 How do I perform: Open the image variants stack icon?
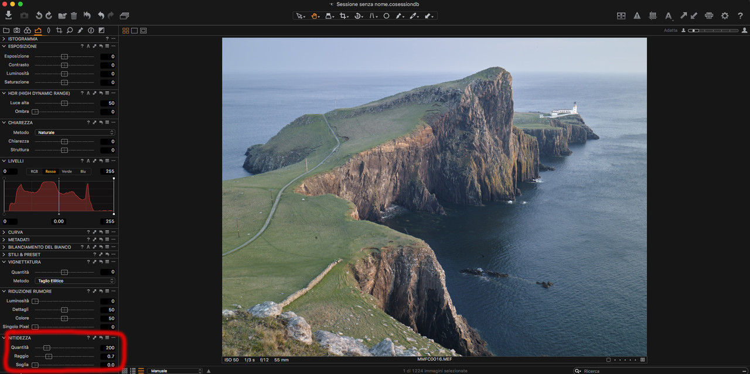pos(124,16)
